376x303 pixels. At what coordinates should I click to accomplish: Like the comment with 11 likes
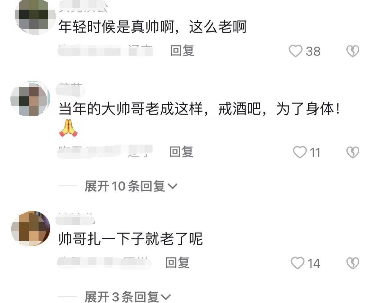tap(300, 152)
